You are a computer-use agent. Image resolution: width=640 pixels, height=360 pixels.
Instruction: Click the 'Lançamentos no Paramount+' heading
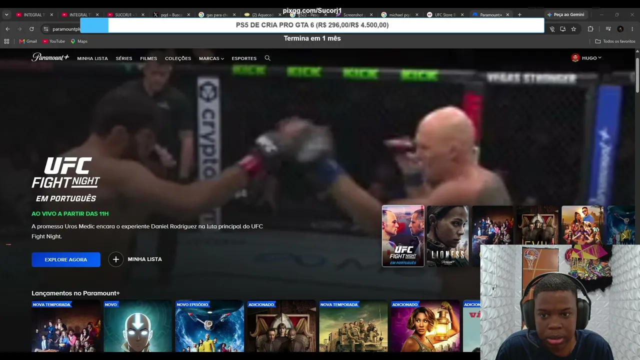[75, 293]
